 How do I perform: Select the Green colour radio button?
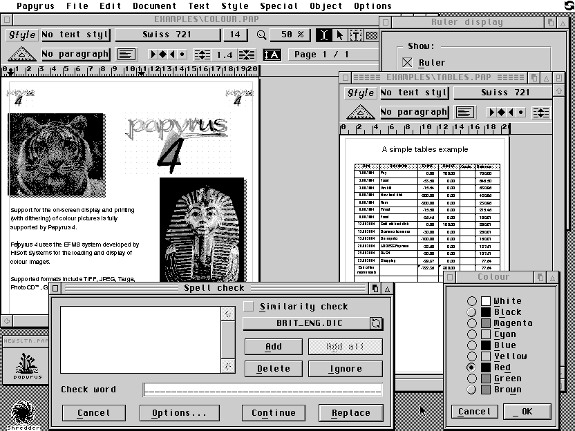[471, 379]
